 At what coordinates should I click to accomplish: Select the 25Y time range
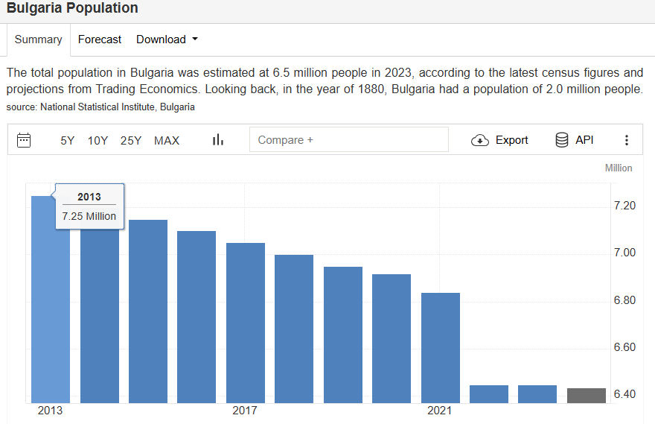[x=131, y=141]
